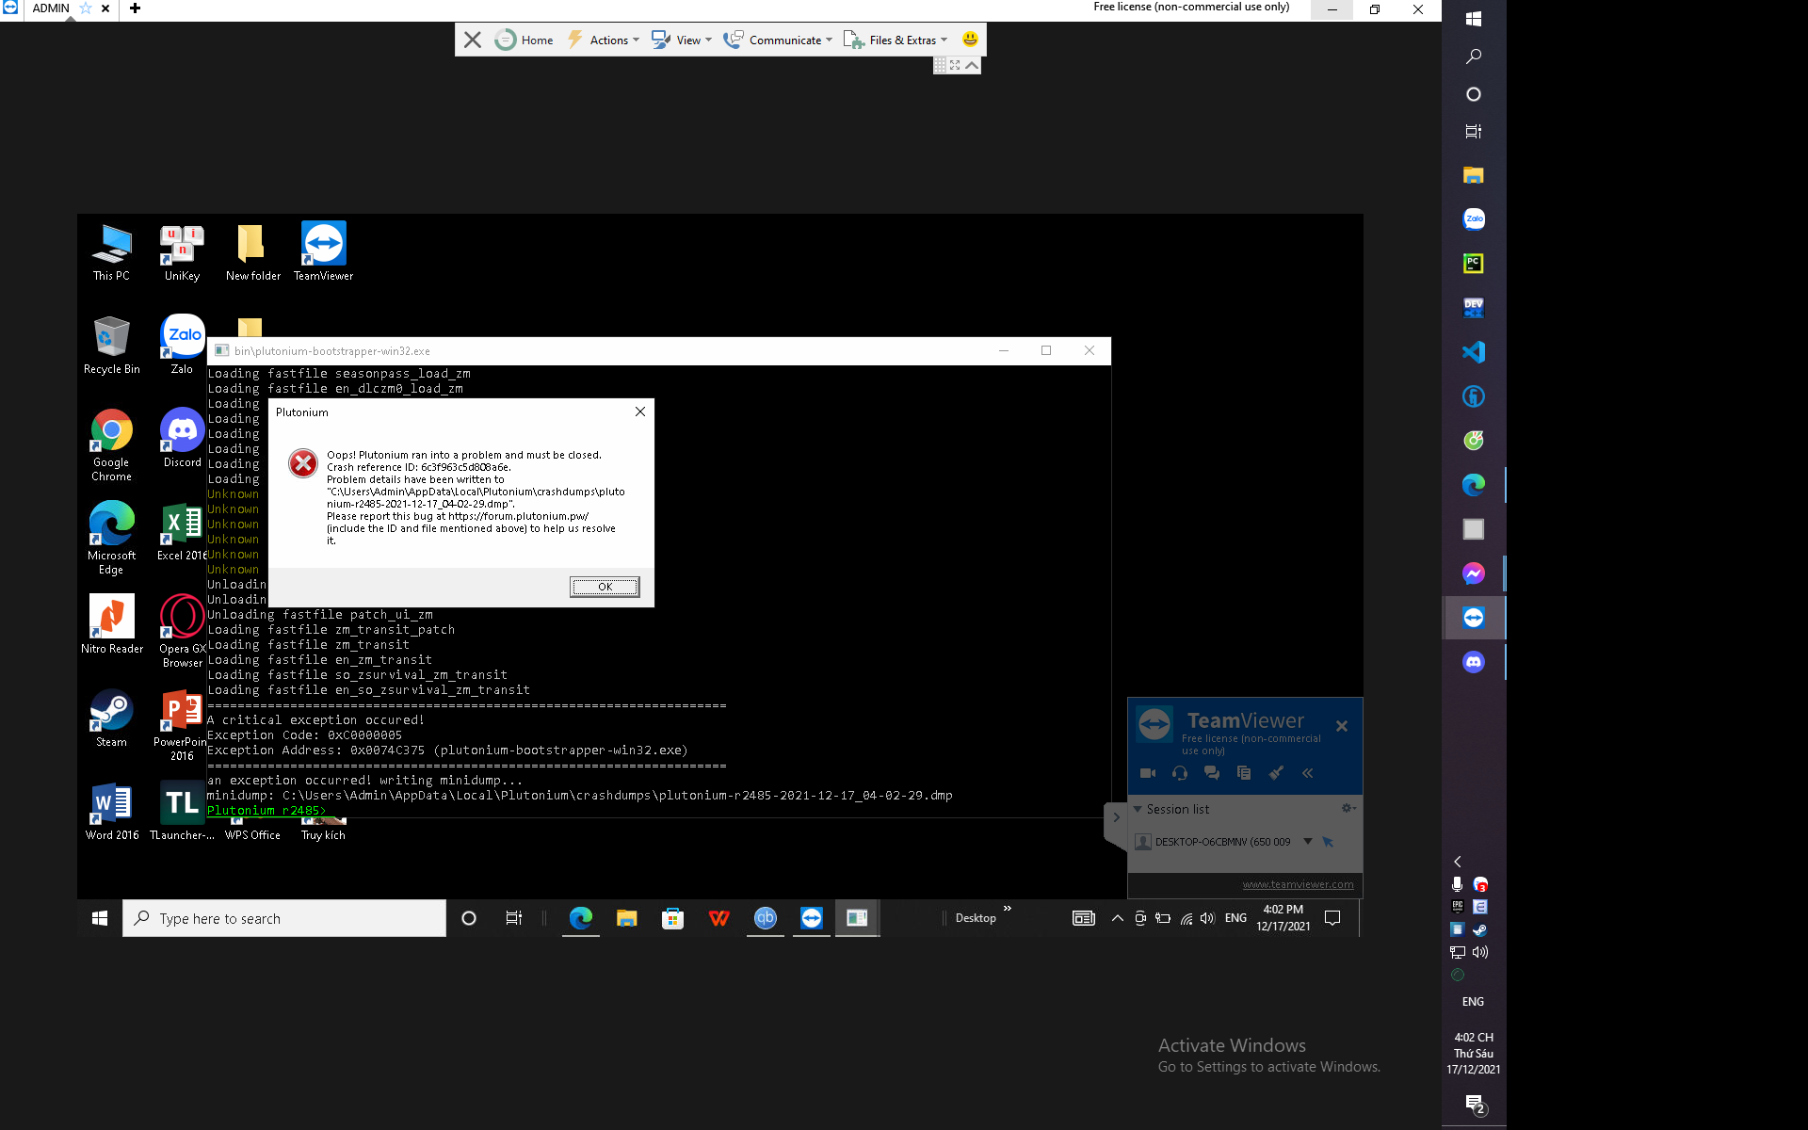Open This PC on remote desktop
The width and height of the screenshot is (1808, 1130).
pyautogui.click(x=111, y=252)
